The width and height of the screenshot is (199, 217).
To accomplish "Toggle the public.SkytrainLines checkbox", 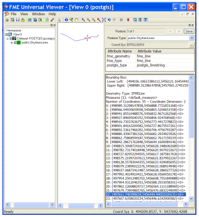I will [15, 43].
